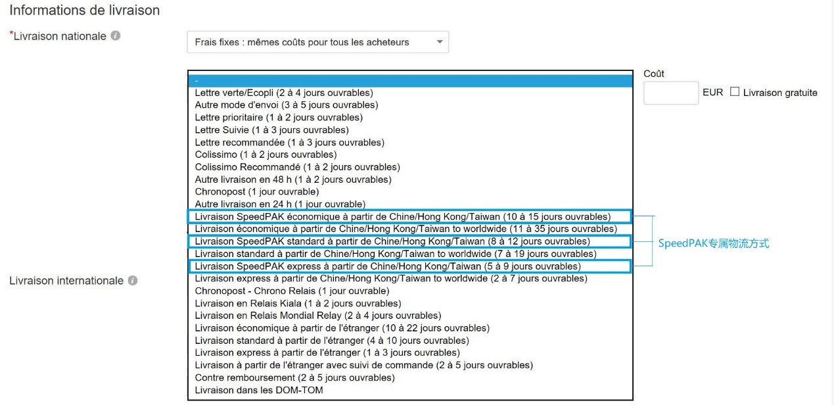Select Livraison express à partir de l'étranger
This screenshot has height=405, width=834.
click(410, 353)
